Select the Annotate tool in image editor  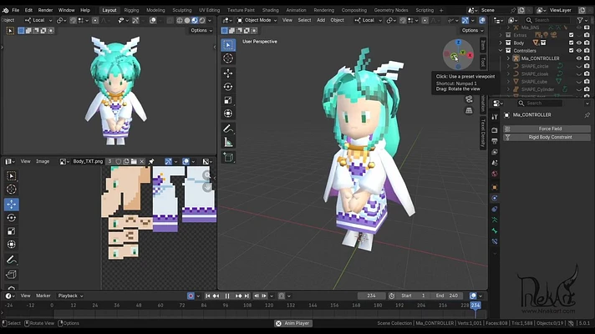(12, 260)
